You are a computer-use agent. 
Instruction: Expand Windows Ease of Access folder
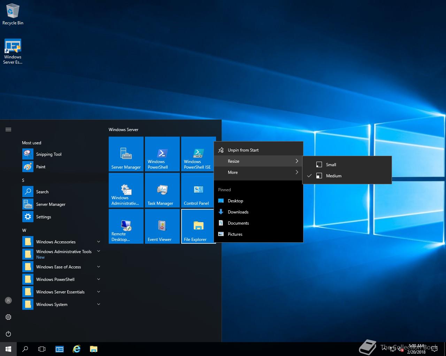[62, 267]
